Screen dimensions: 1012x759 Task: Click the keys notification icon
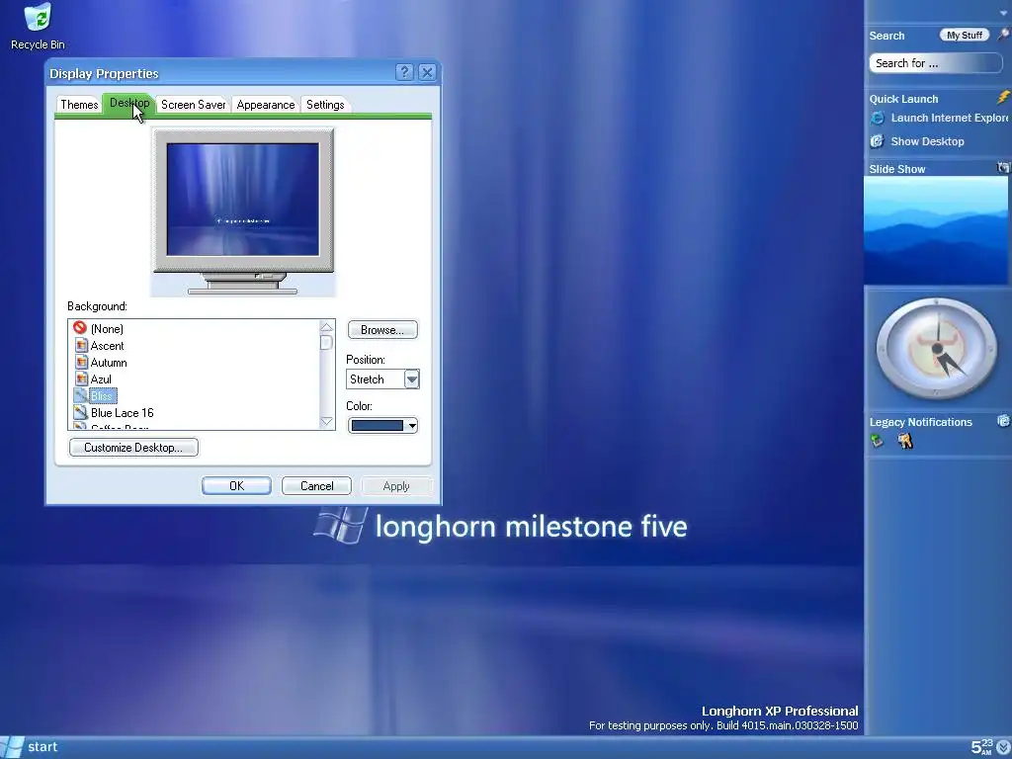coord(905,441)
